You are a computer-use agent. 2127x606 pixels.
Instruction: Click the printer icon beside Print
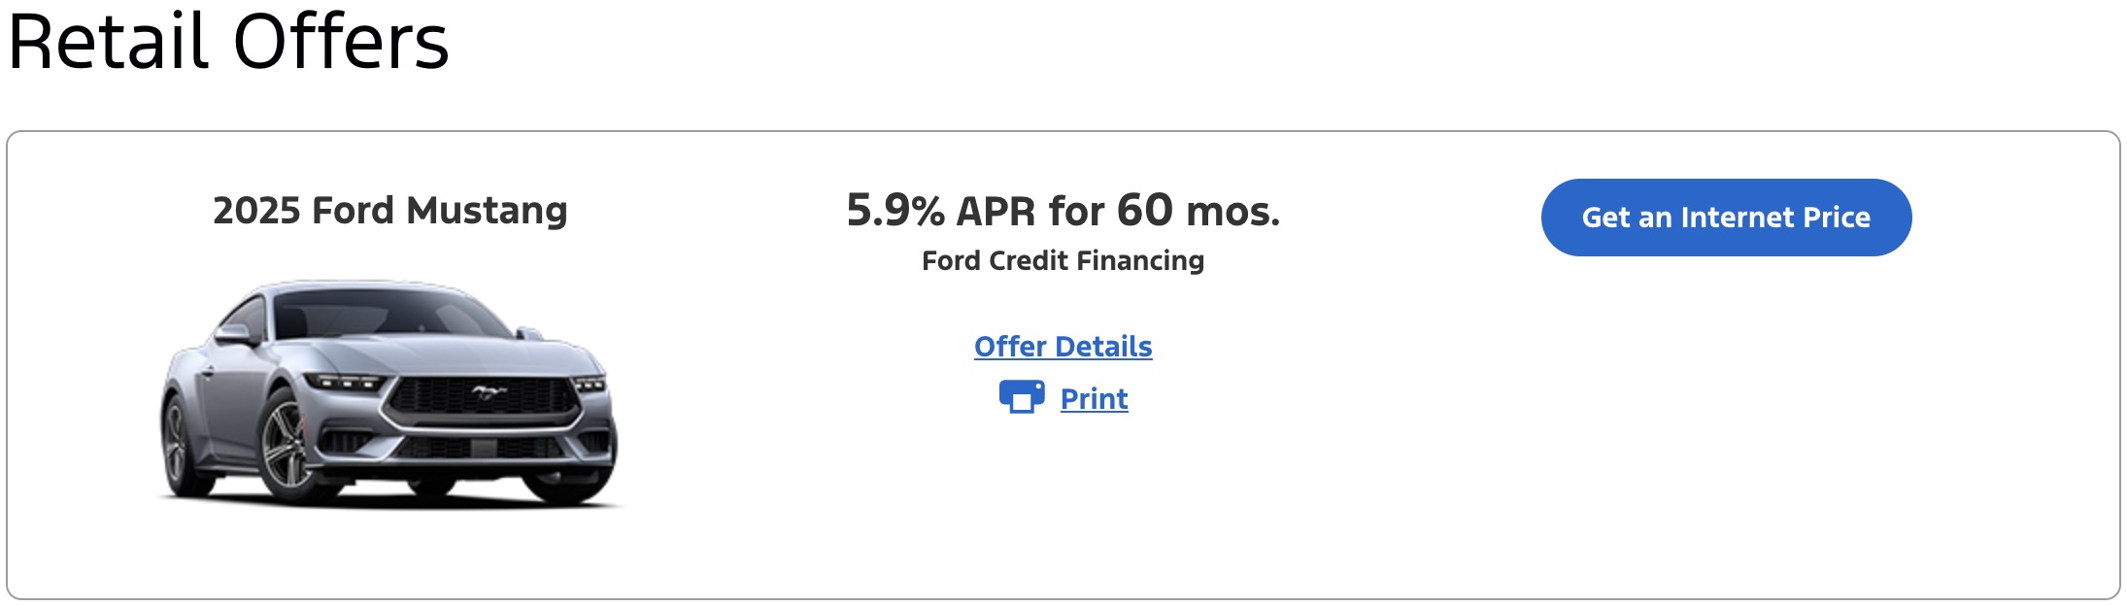coord(1021,397)
